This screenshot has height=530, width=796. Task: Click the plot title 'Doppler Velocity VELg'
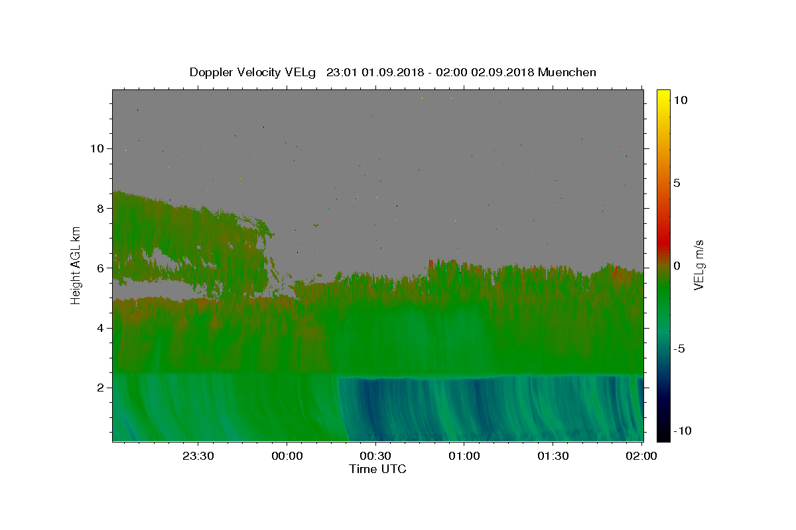click(x=253, y=72)
